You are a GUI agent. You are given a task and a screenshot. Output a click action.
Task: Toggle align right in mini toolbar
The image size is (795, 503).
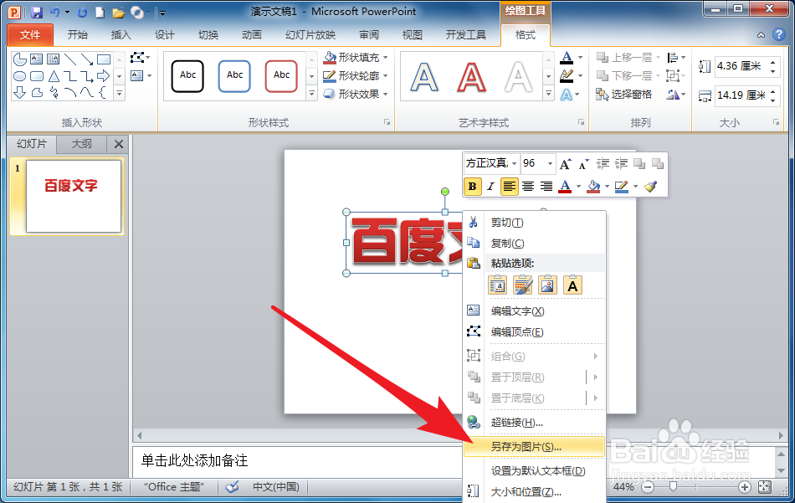tap(546, 187)
